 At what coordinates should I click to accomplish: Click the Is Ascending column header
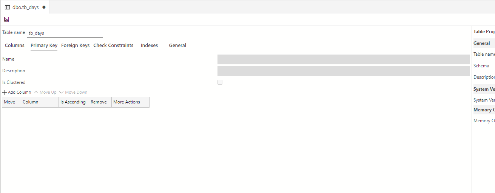tap(74, 102)
